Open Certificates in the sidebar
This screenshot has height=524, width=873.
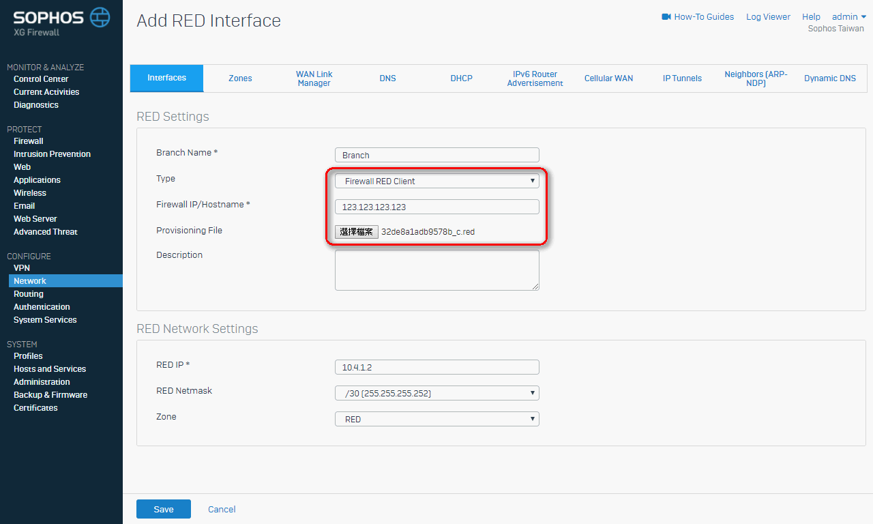tap(35, 408)
